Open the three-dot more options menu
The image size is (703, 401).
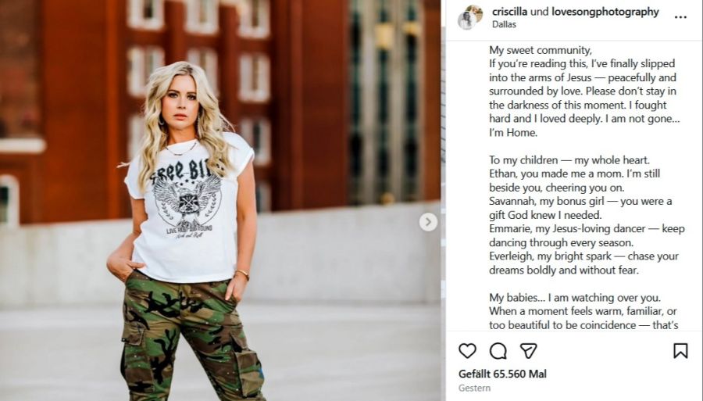pos(680,17)
